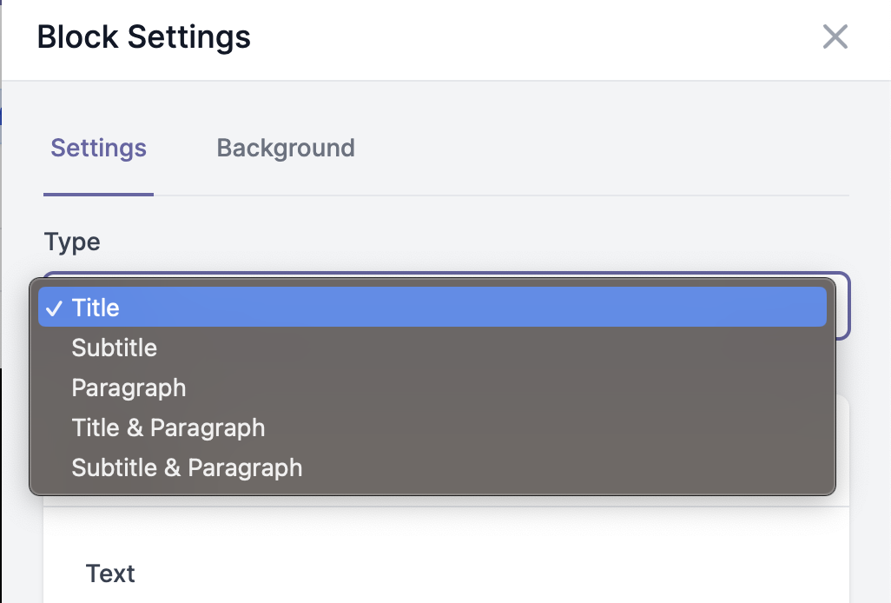This screenshot has height=603, width=891.
Task: Click the empty header area beside Block Settings
Action: click(x=534, y=37)
